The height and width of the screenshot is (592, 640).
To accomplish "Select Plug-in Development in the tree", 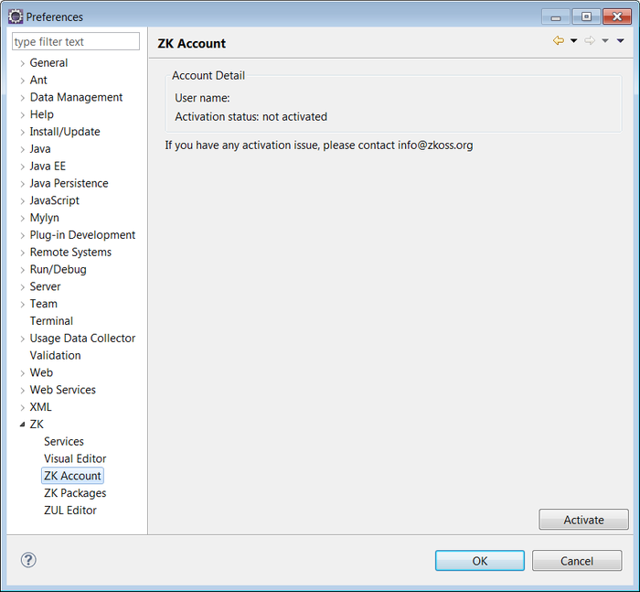I will (x=82, y=235).
